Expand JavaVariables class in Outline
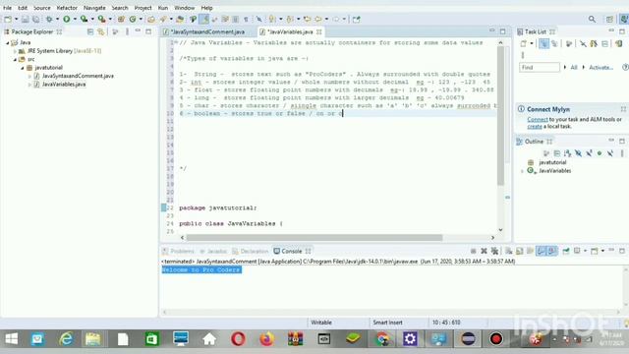This screenshot has width=629, height=354. pos(522,171)
